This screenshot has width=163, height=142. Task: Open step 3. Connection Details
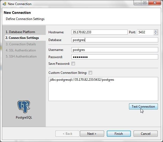pos(21,44)
